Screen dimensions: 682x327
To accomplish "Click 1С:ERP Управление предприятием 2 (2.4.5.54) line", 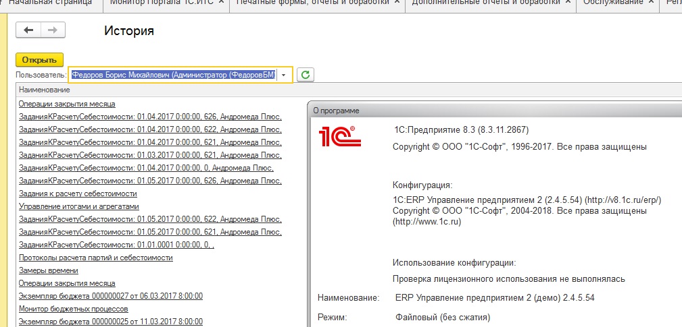I will (x=527, y=200).
